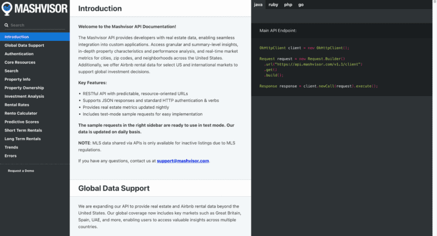The height and width of the screenshot is (236, 437).
Task: Type in the sidebar Search field
Action: click(x=37, y=26)
